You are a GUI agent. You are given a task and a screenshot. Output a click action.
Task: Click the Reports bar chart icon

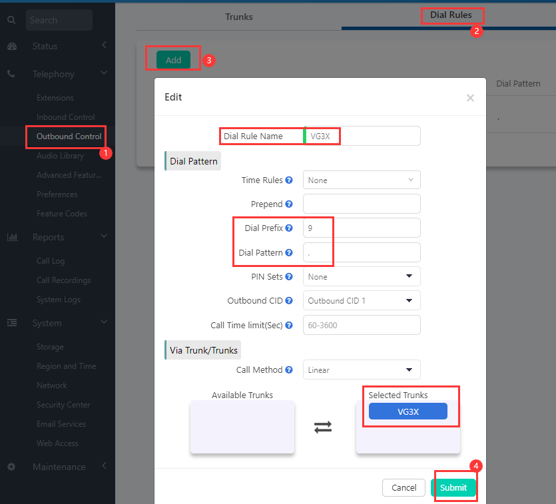point(13,237)
